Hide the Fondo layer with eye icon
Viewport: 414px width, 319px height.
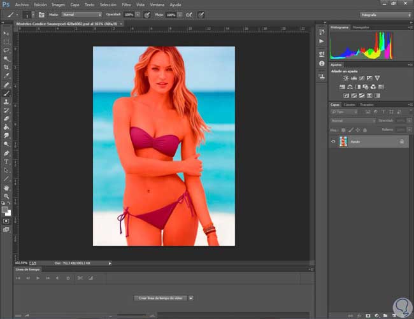click(333, 142)
